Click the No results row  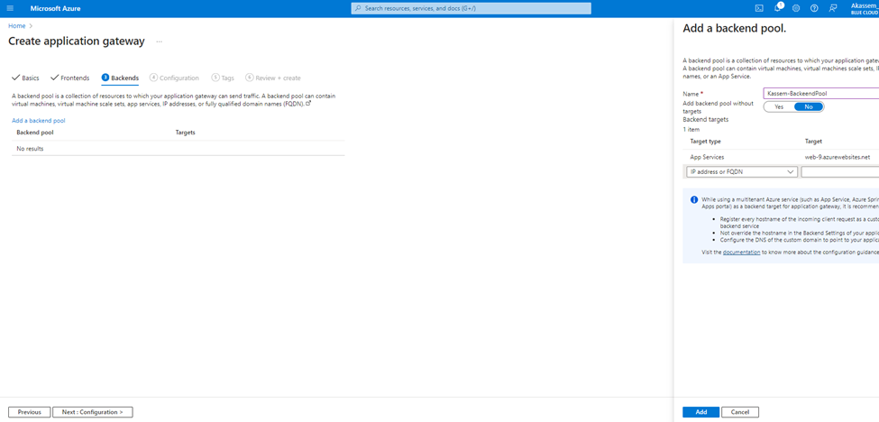(x=179, y=149)
